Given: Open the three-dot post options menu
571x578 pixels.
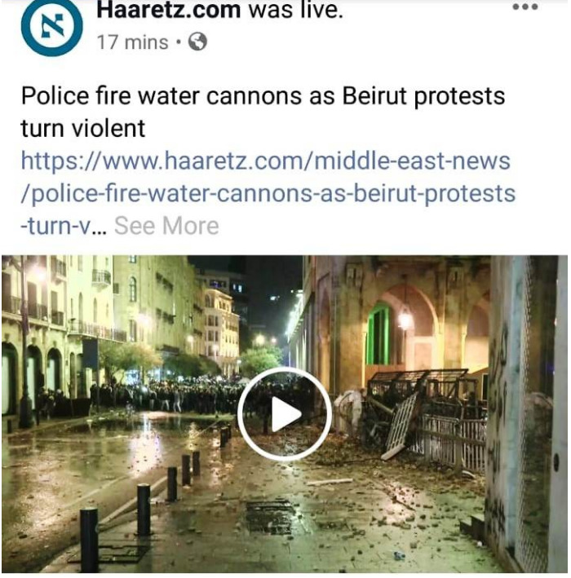Looking at the screenshot, I should [x=525, y=7].
